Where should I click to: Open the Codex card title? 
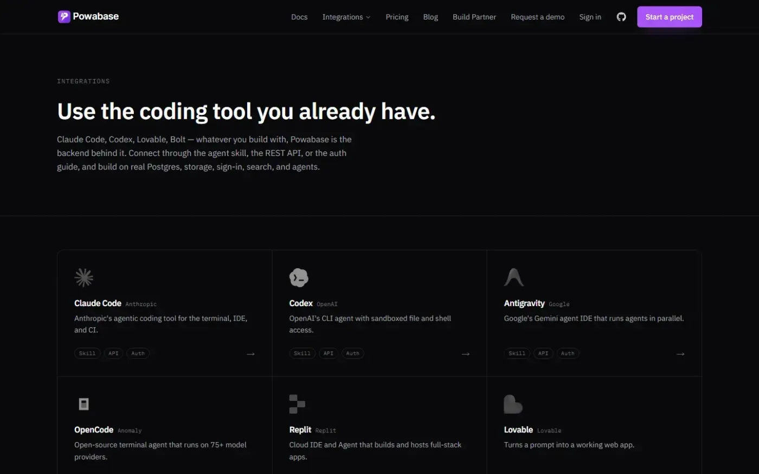coord(301,303)
